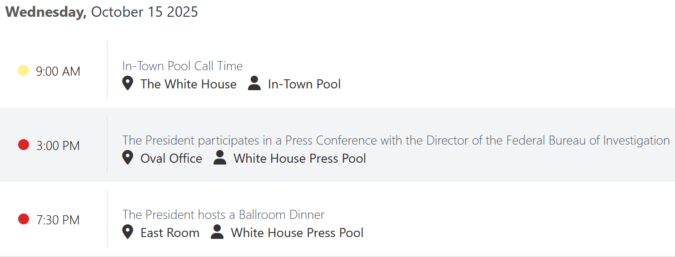Select the Oval Office location text
This screenshot has height=257, width=675.
tap(171, 159)
